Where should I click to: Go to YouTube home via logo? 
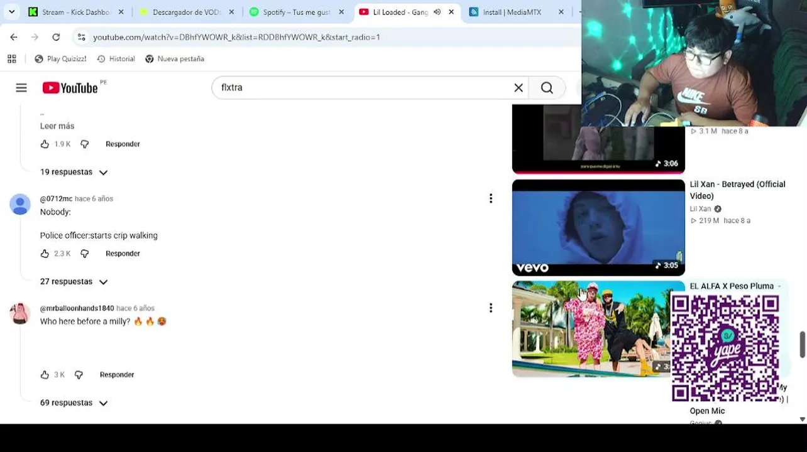coord(70,88)
